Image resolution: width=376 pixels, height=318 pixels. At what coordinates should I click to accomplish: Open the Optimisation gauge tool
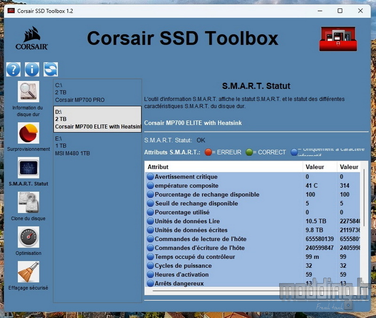pyautogui.click(x=28, y=237)
